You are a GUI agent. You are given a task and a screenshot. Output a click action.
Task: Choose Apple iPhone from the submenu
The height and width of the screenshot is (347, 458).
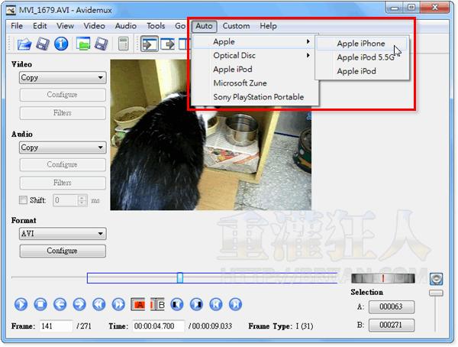point(362,44)
